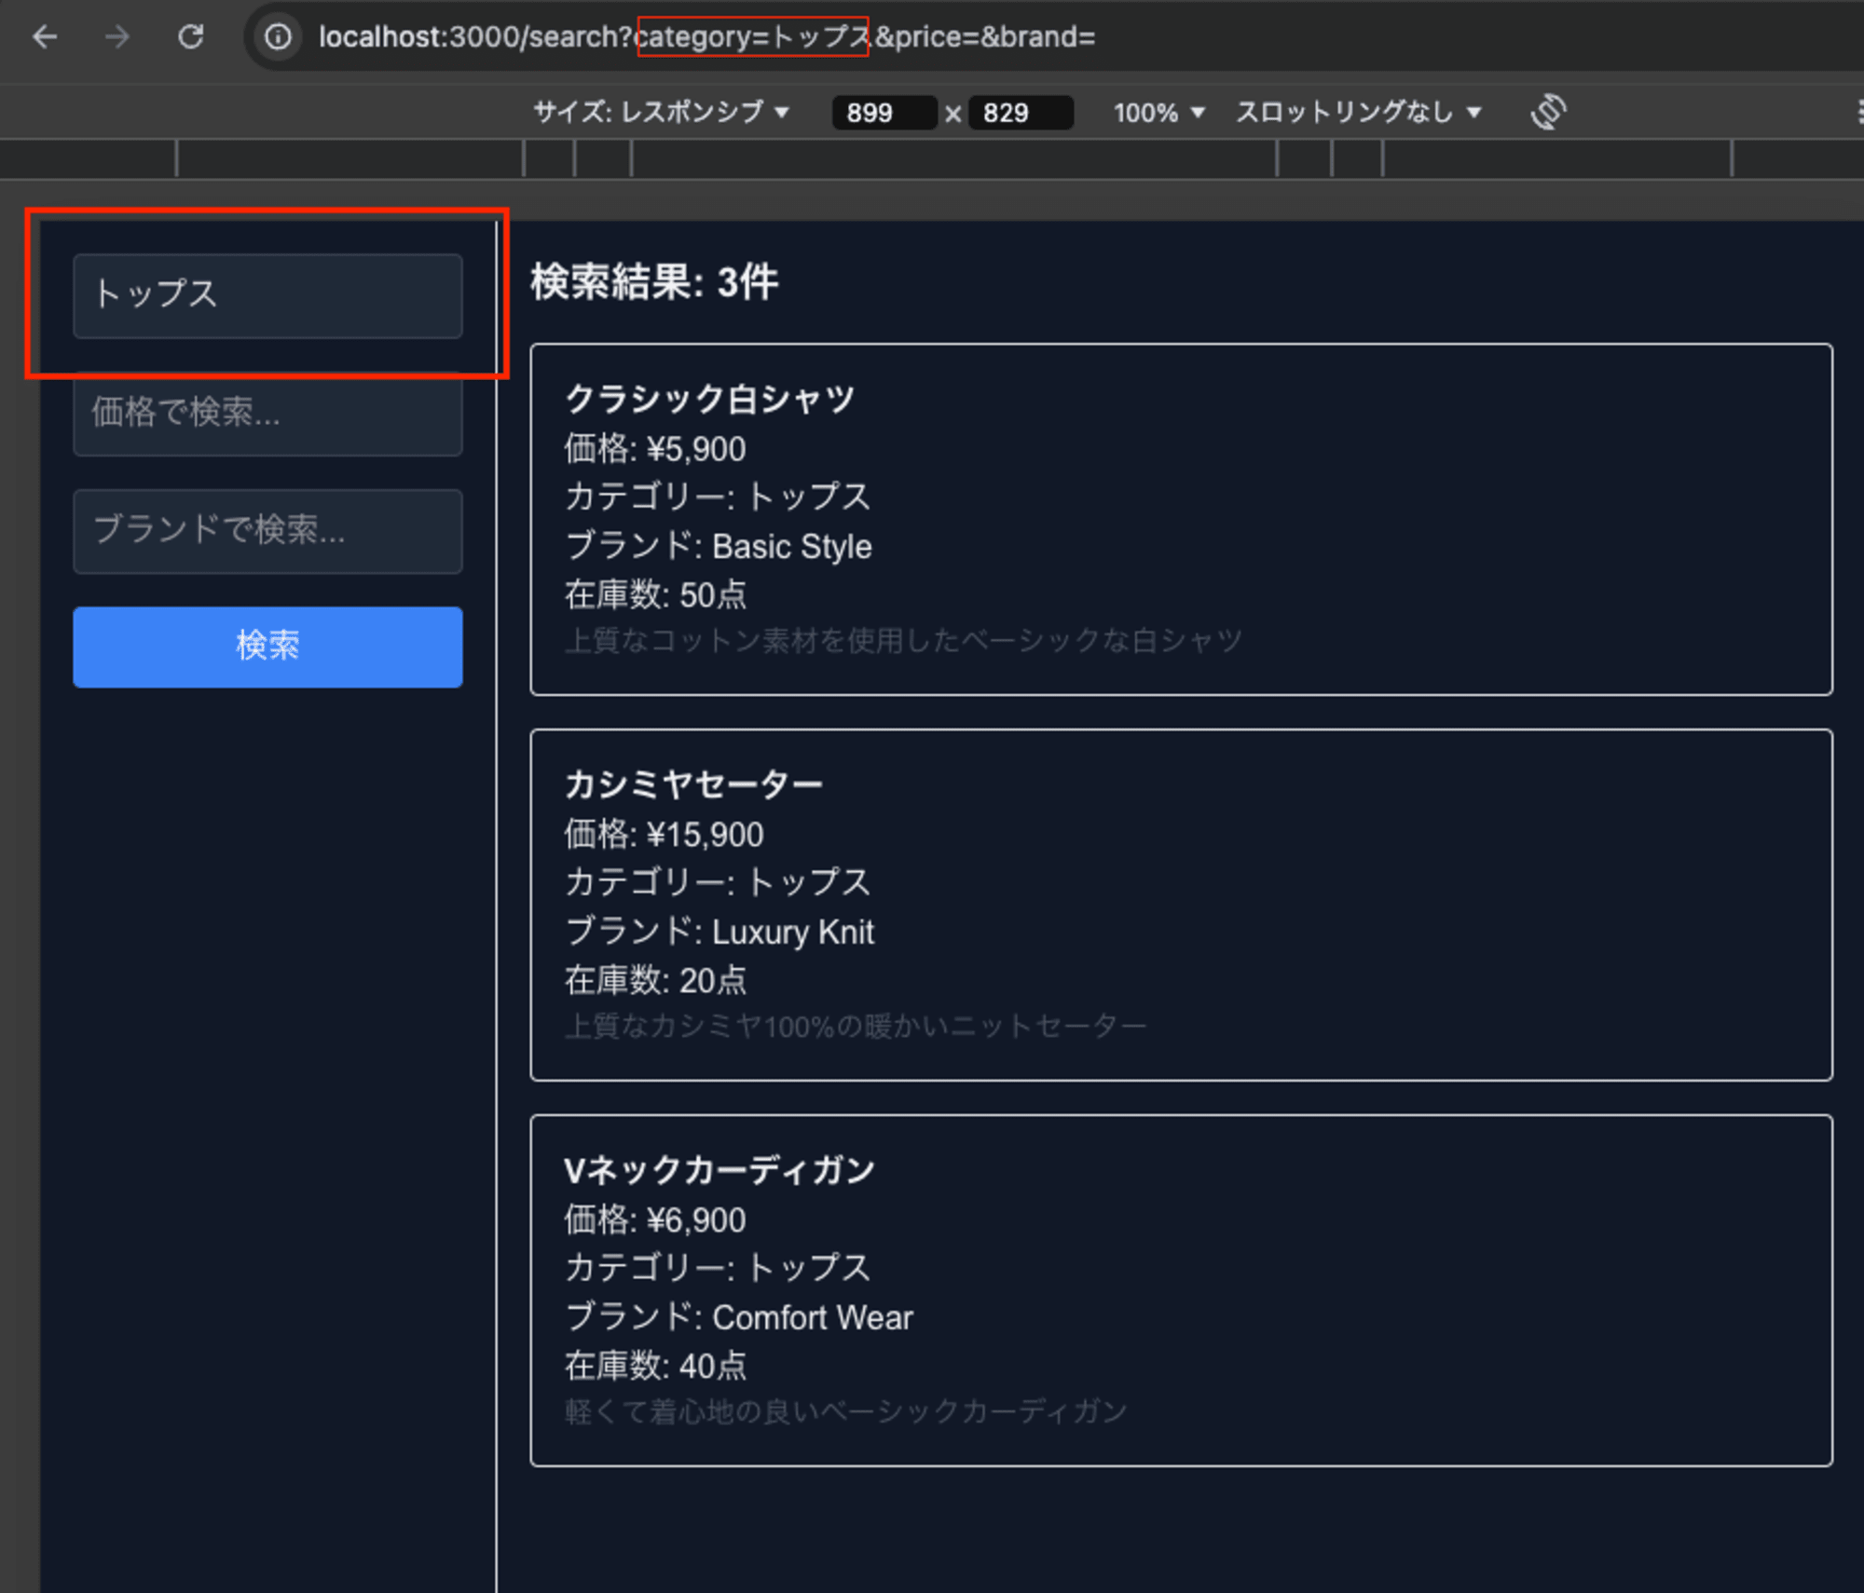Image resolution: width=1864 pixels, height=1593 pixels.
Task: Select the クラシック白シャツ product title
Action: coord(709,399)
